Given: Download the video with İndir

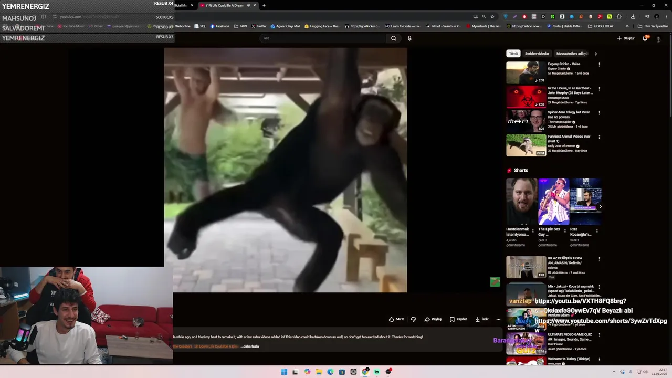Looking at the screenshot, I should [x=482, y=319].
